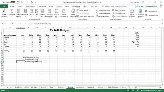Open the Name Manager
Image resolution: width=164 pixels, height=92 pixels.
[x=73, y=13]
